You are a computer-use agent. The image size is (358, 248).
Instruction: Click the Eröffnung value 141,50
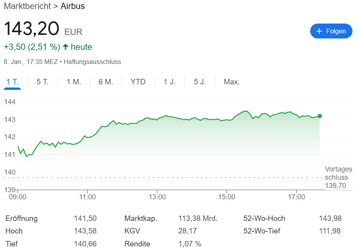click(85, 219)
